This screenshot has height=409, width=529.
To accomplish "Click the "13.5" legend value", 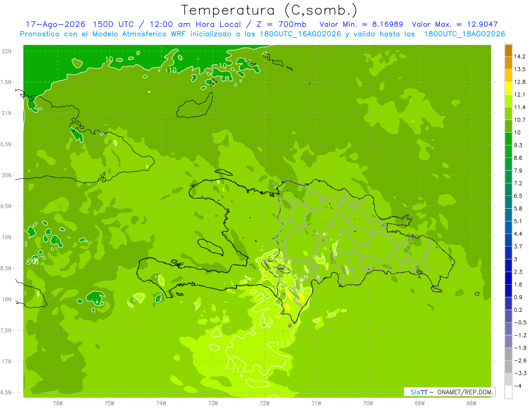I will pos(520,69).
